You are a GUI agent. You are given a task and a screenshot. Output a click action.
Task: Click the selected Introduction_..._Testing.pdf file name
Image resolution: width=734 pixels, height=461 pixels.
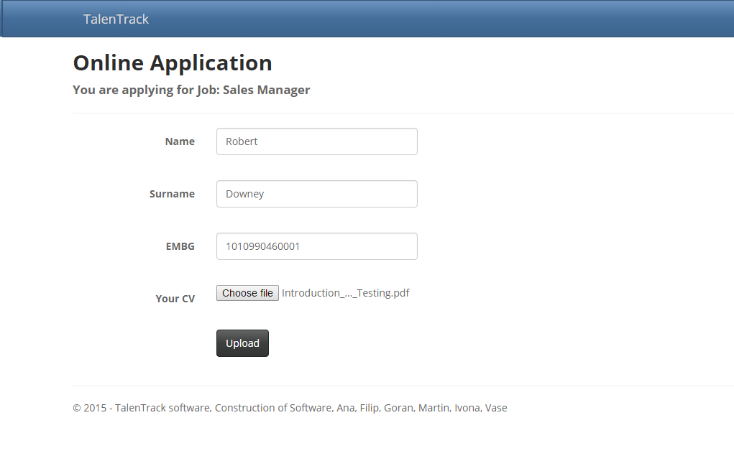(345, 293)
